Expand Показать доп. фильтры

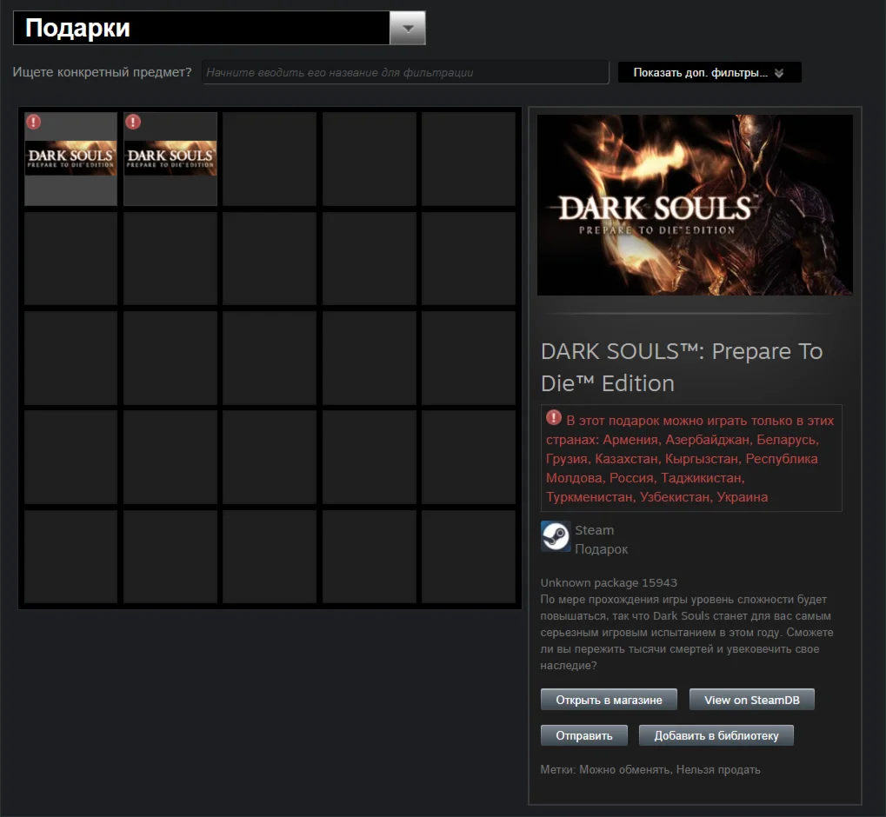[x=708, y=72]
